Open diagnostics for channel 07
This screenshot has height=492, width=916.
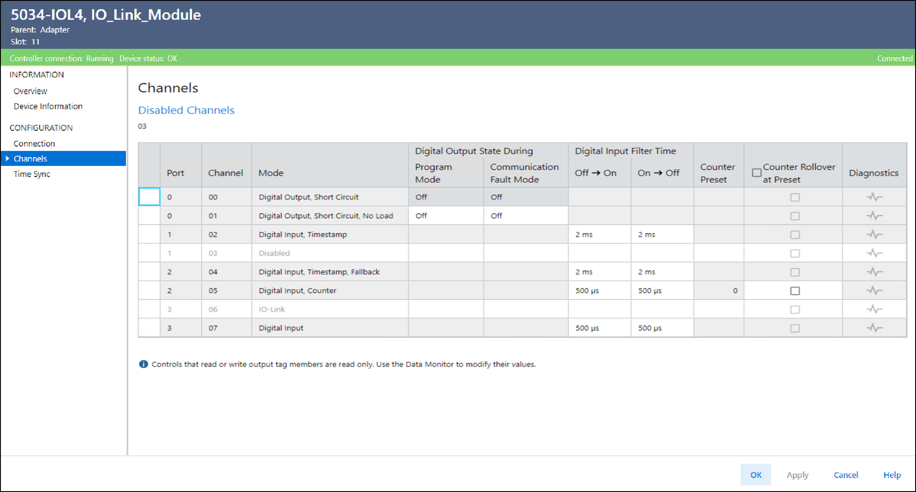click(x=874, y=328)
